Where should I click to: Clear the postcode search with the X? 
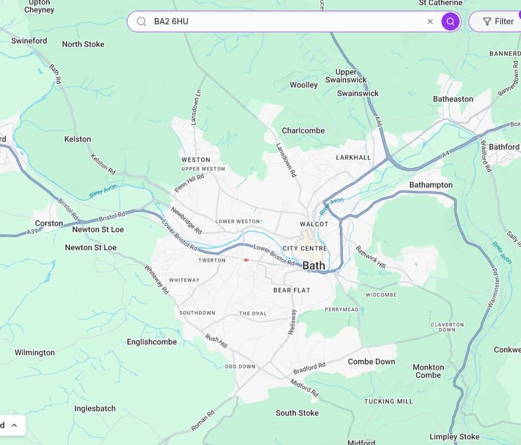pyautogui.click(x=430, y=21)
